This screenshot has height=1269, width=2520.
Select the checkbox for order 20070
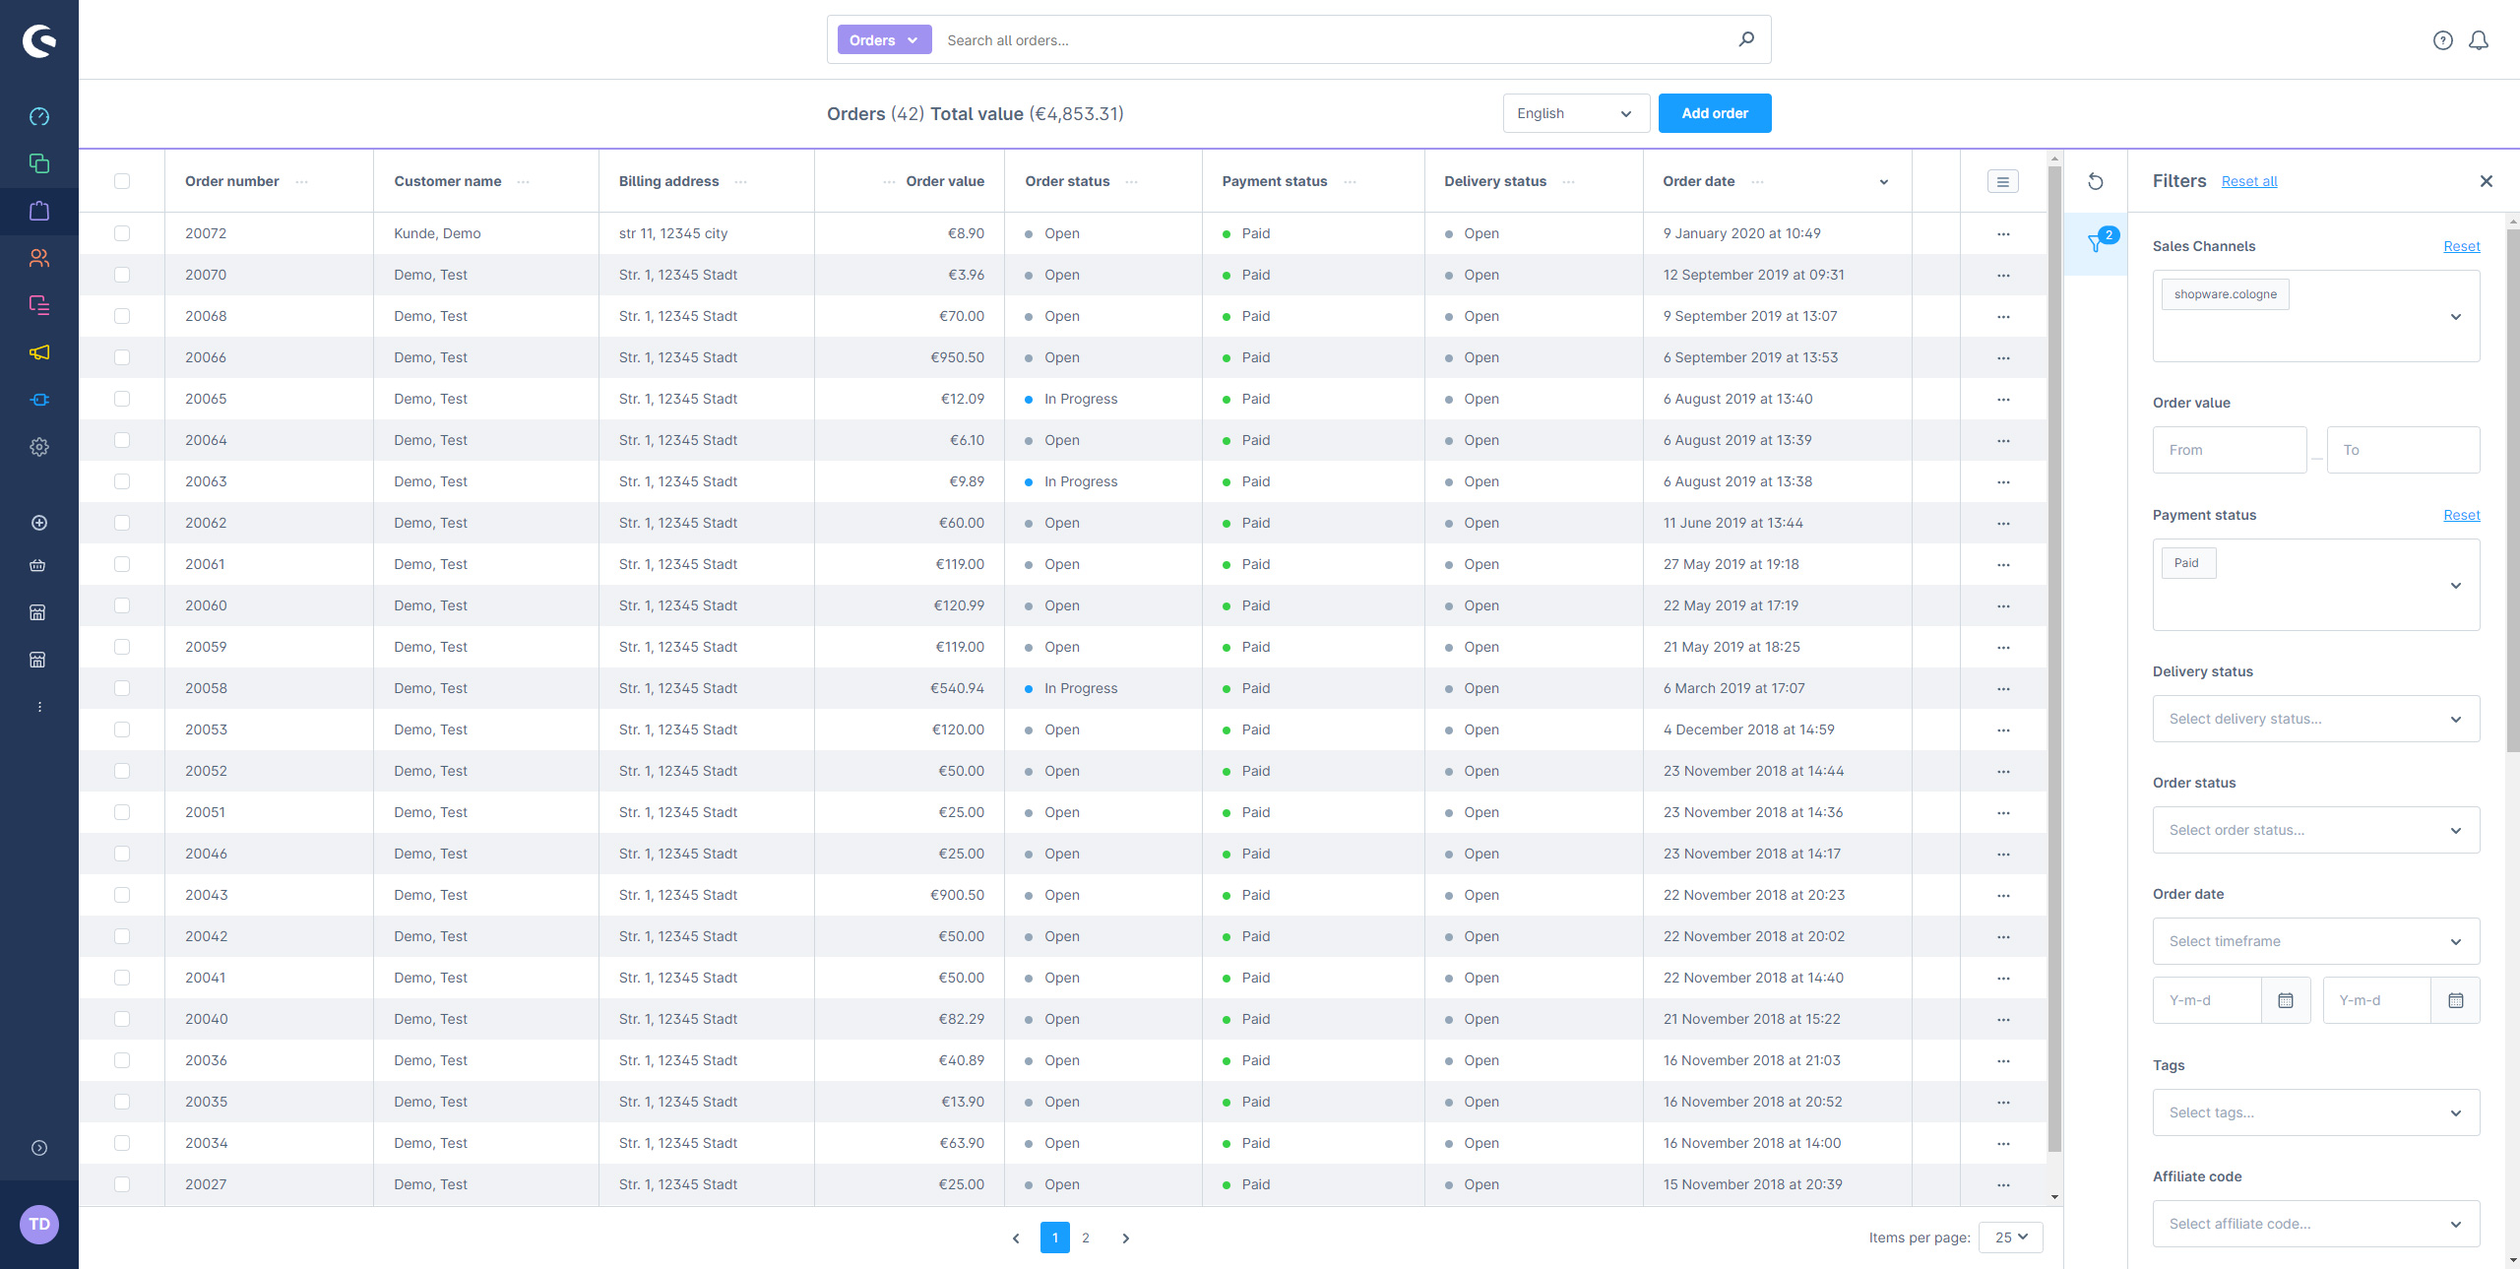(x=122, y=275)
